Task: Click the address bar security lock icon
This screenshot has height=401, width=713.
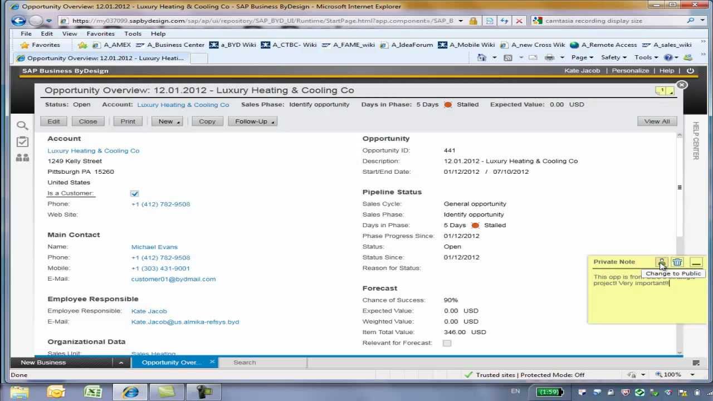Action: point(473,21)
